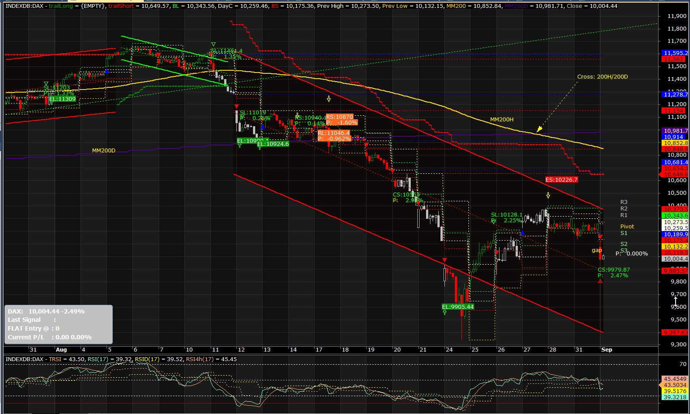The height and width of the screenshot is (414, 690).
Task: Click the 'FLAT Entry @ : 0' line
Action: 34,328
